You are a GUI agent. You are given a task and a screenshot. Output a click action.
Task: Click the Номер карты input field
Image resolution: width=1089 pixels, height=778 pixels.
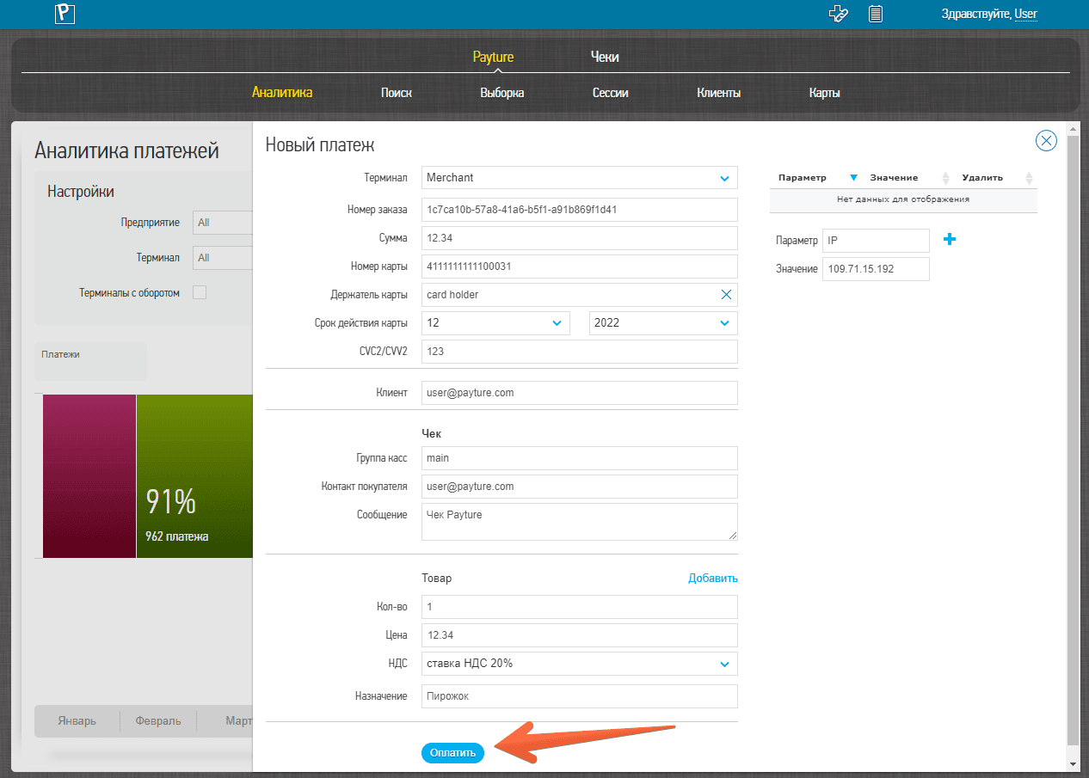(x=580, y=266)
